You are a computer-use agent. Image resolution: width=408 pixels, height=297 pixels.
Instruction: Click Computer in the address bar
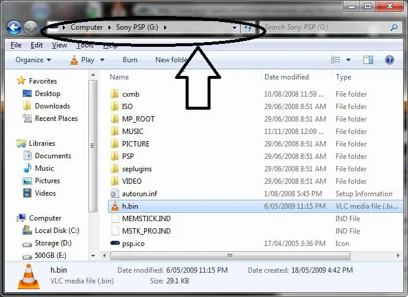(x=87, y=27)
